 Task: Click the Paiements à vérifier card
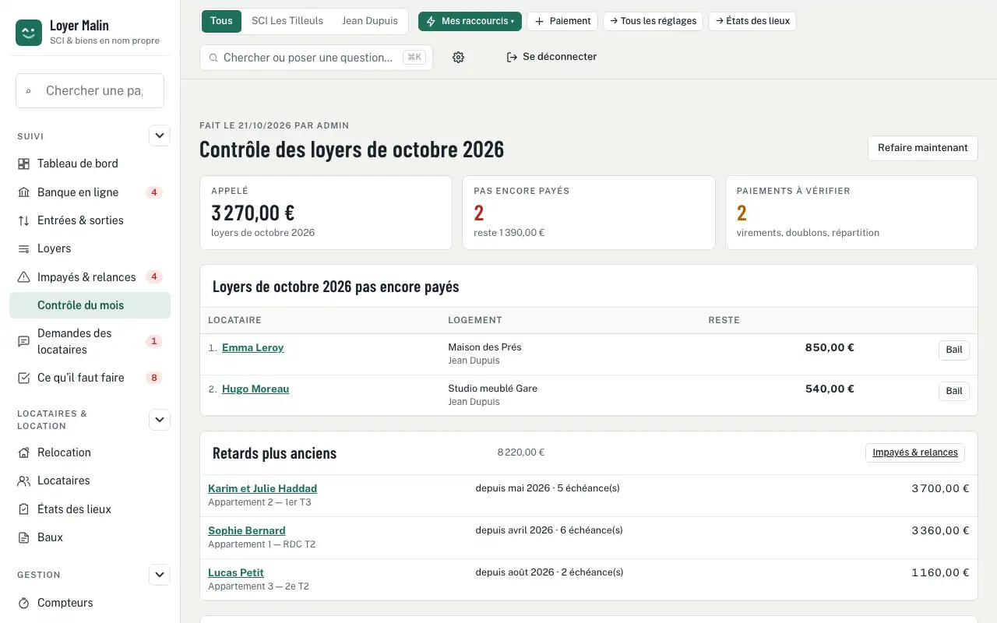tap(851, 213)
